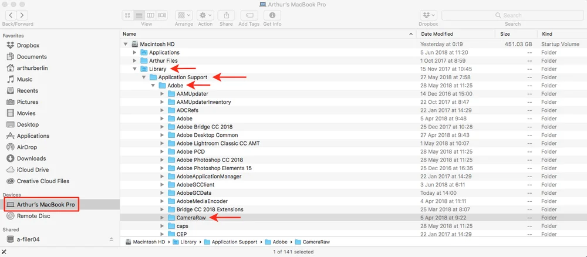This screenshot has height=257, width=587.
Task: Eject the a-filer04 shared server
Action: [x=111, y=239]
